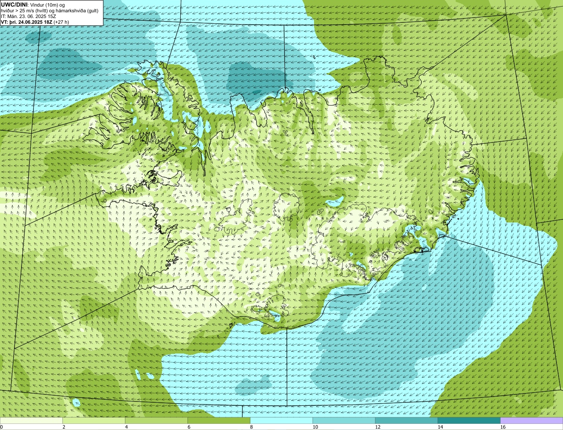Click the initial time 'IT: Mán. 23. 06. 2025 15Z'

pyautogui.click(x=28, y=16)
